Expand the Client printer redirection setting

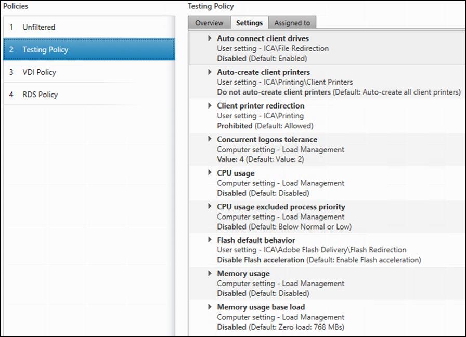[210, 106]
